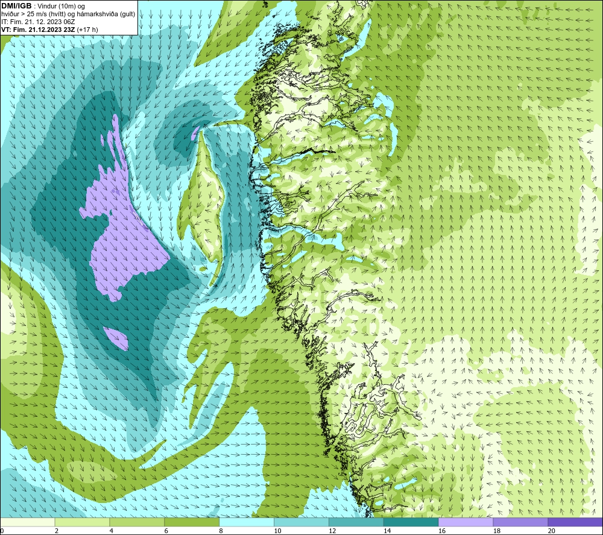
Task: Click the "VT: Fim. 21.12.2023 23Z" line
Action: tap(38, 30)
